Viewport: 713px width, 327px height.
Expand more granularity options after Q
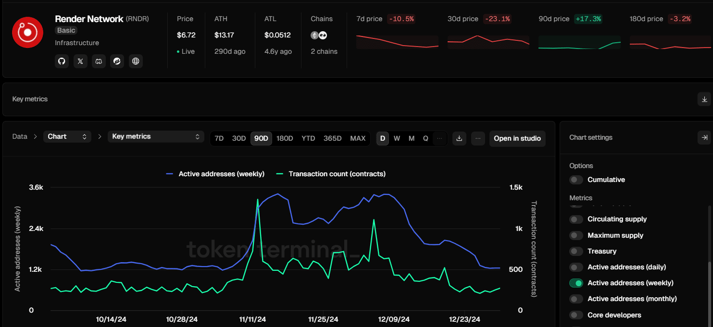[440, 138]
